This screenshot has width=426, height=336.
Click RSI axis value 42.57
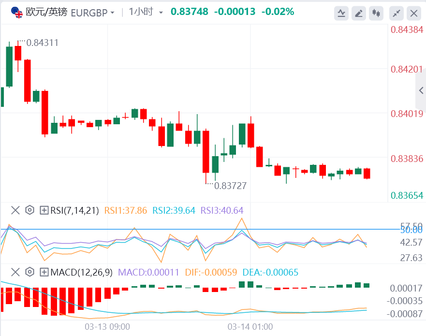tap(411, 242)
